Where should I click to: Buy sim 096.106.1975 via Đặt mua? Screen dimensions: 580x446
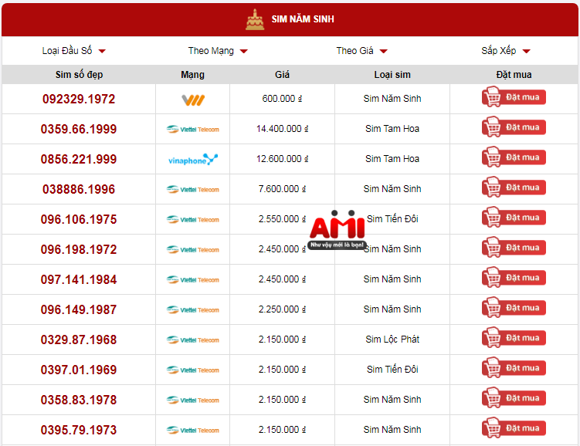pyautogui.click(x=514, y=218)
